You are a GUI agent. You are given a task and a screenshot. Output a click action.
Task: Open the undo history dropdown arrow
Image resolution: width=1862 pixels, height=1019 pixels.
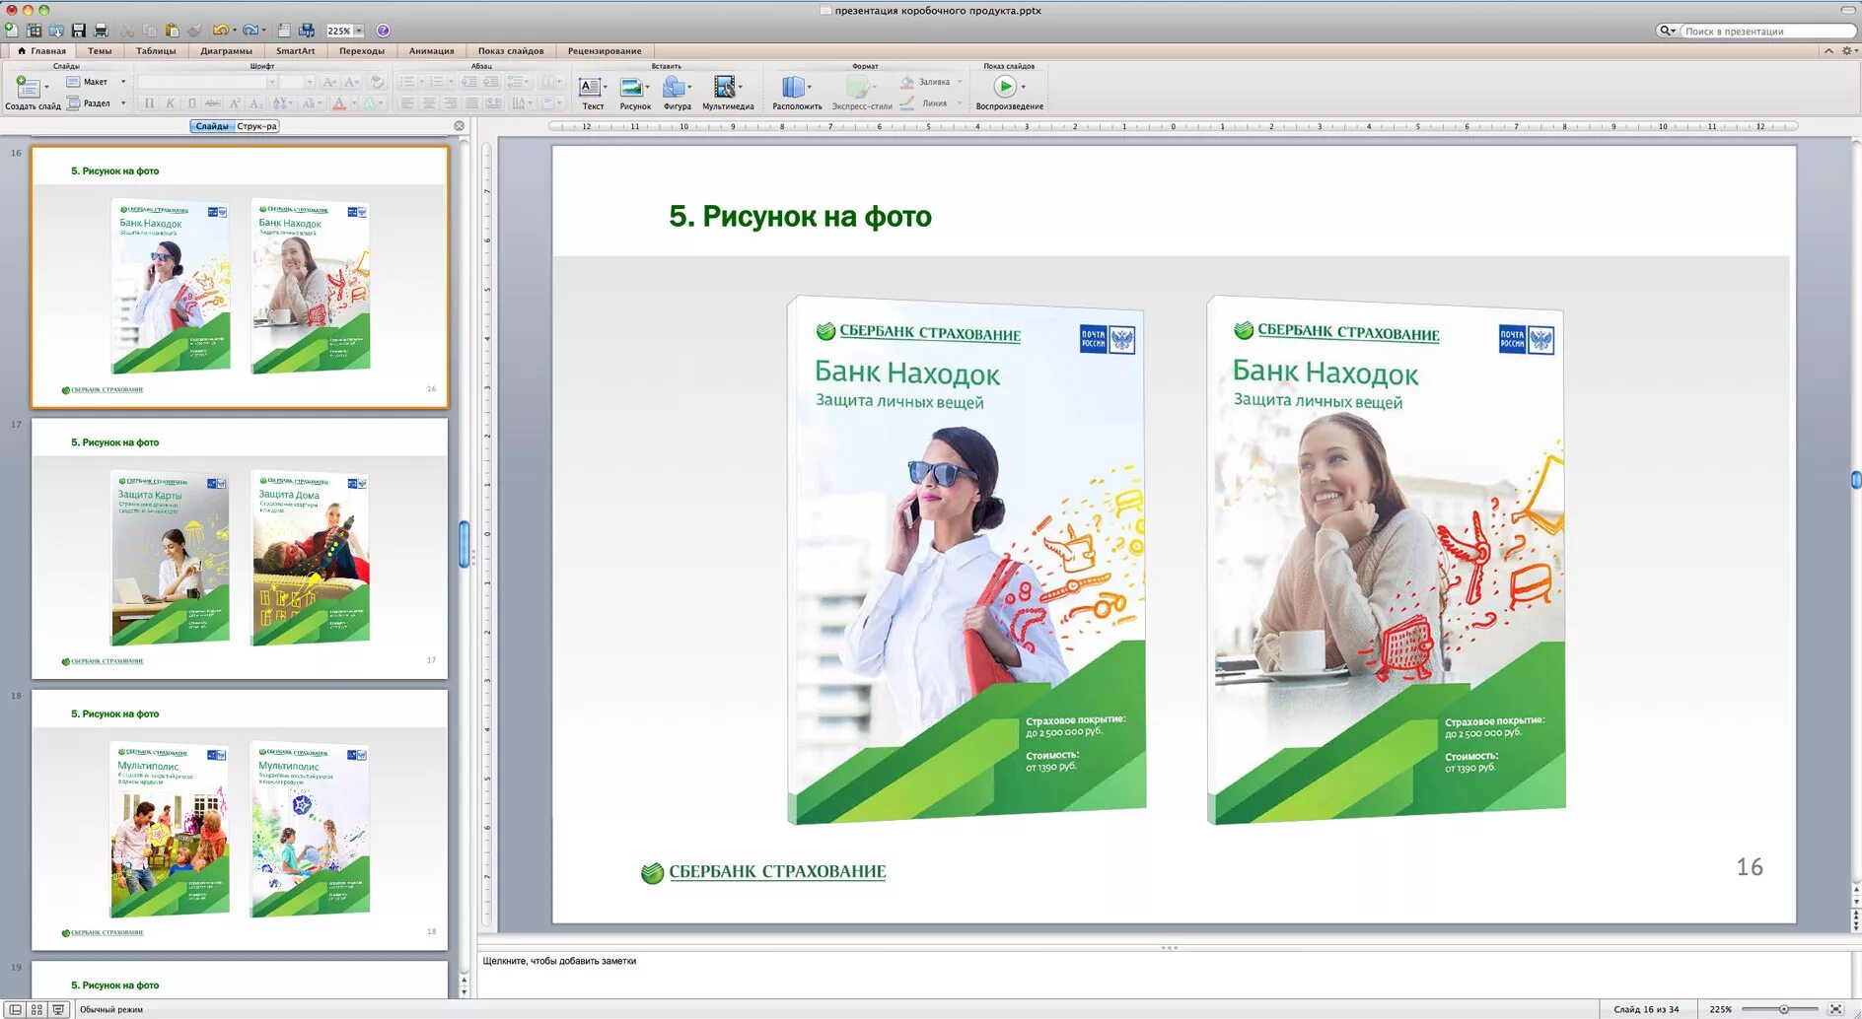(x=234, y=31)
